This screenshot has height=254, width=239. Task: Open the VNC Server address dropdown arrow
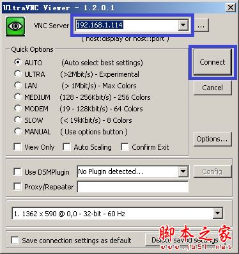pos(183,25)
